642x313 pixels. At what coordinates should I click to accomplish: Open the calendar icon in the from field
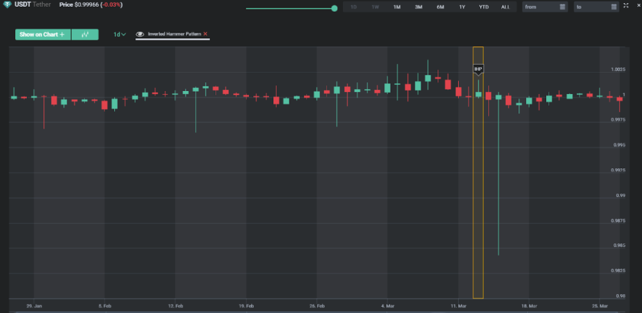pyautogui.click(x=562, y=7)
